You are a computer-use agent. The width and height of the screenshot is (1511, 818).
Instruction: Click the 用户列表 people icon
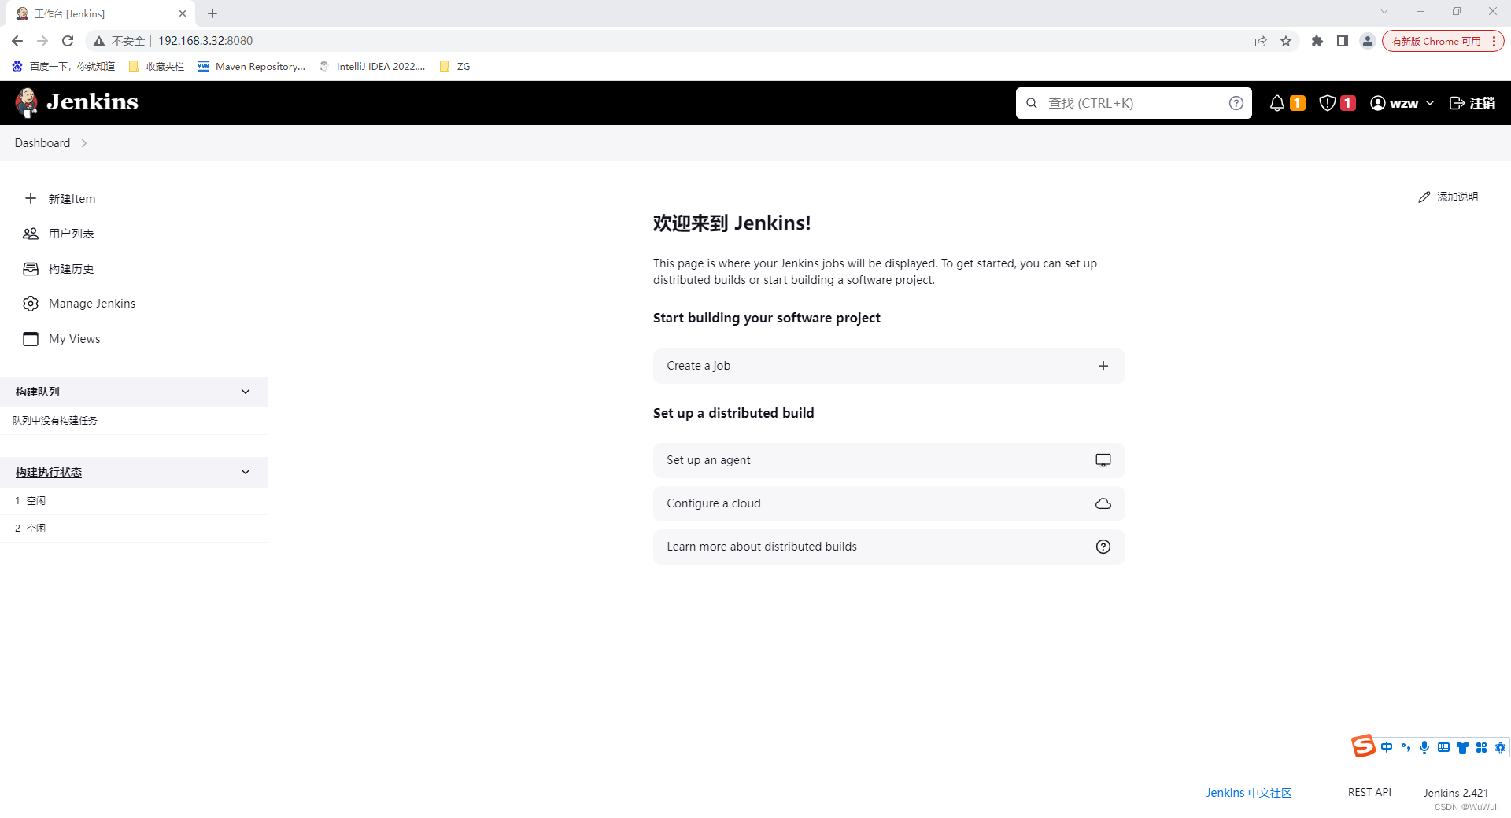pos(31,234)
